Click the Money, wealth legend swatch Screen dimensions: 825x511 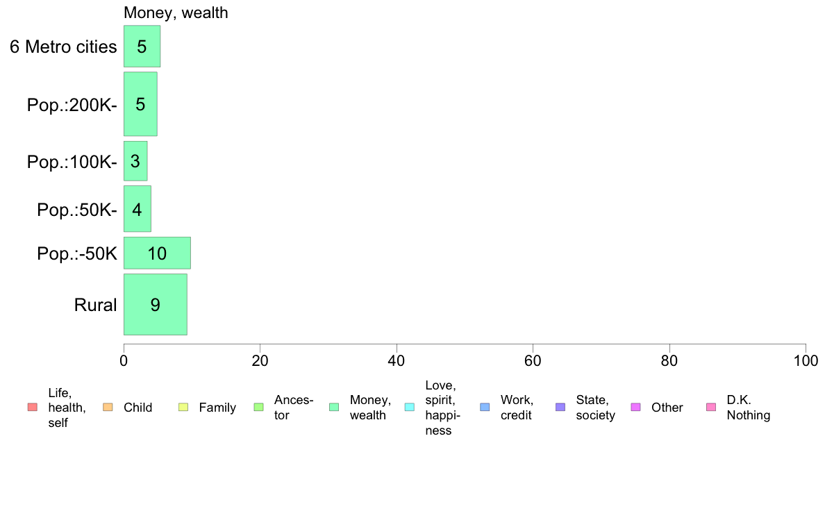pyautogui.click(x=334, y=408)
